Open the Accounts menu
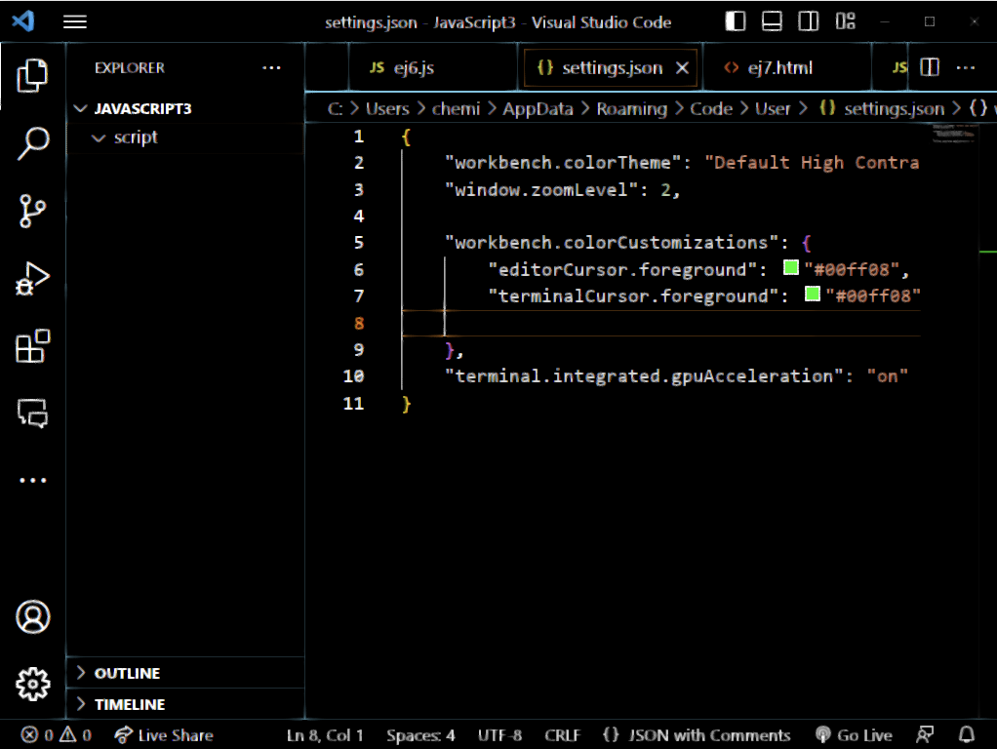This screenshot has width=997, height=749. point(32,616)
